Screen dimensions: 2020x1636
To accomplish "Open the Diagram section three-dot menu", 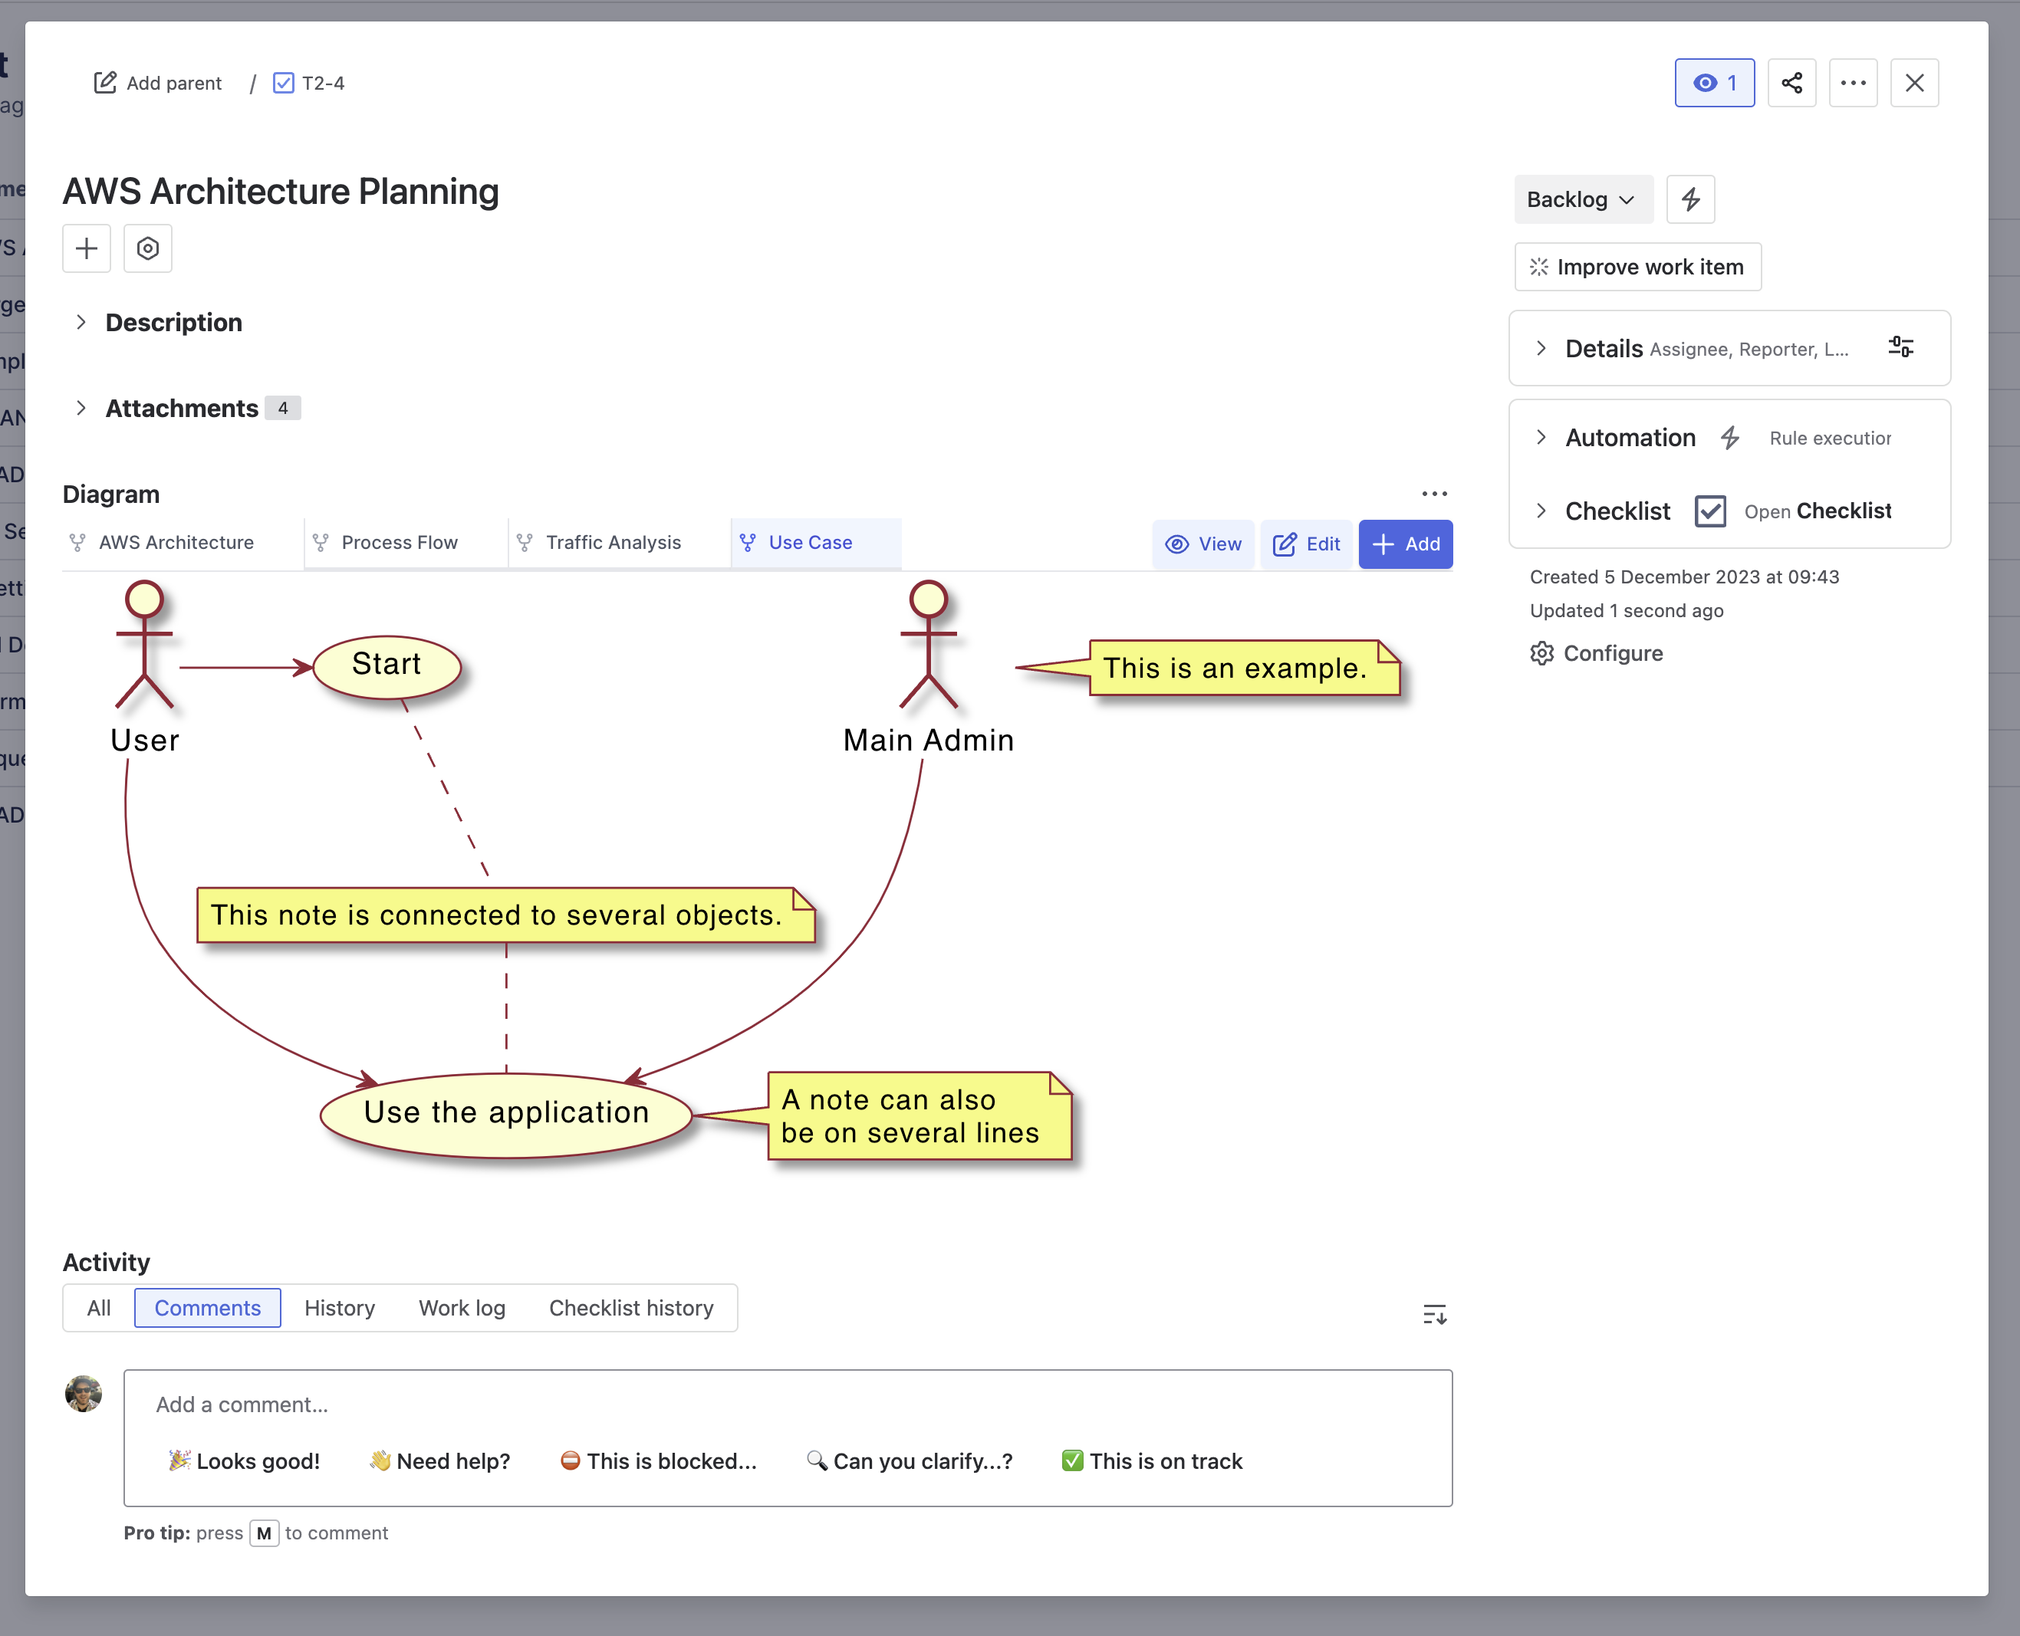I will click(1433, 494).
